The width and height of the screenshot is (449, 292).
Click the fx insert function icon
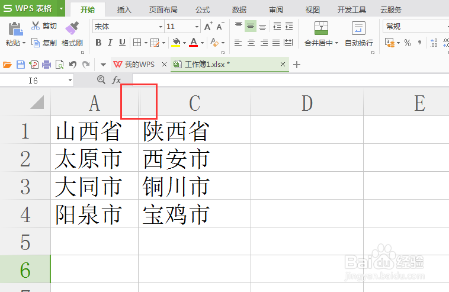116,80
